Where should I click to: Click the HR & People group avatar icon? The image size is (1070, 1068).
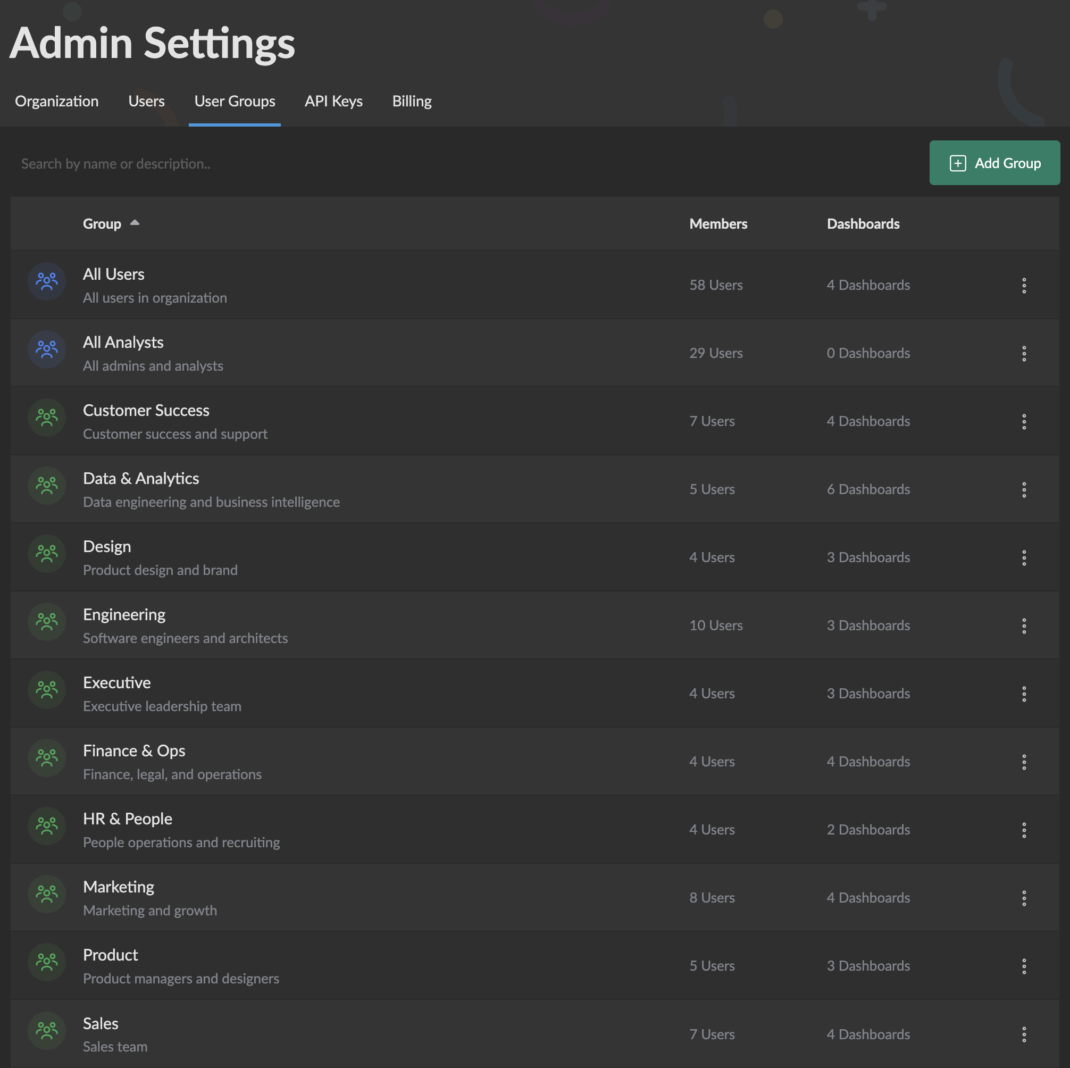(46, 826)
